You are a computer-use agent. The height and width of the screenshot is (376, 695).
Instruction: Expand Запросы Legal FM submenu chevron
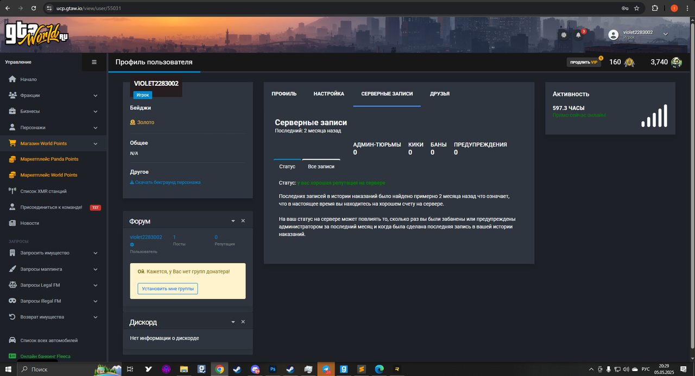pyautogui.click(x=96, y=285)
